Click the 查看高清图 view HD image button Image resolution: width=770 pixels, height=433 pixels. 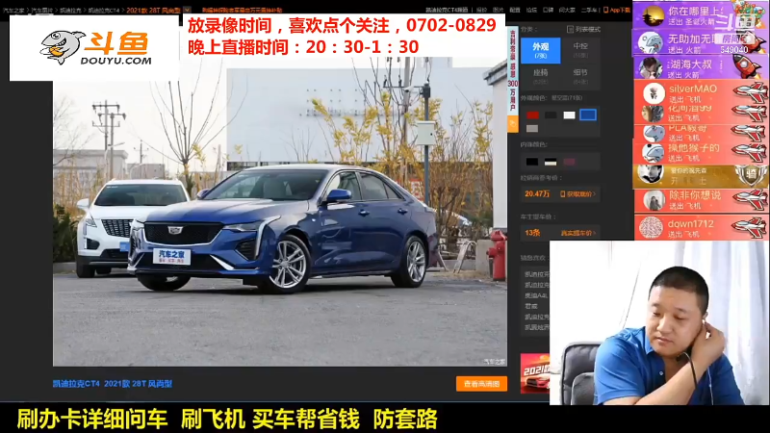(481, 384)
